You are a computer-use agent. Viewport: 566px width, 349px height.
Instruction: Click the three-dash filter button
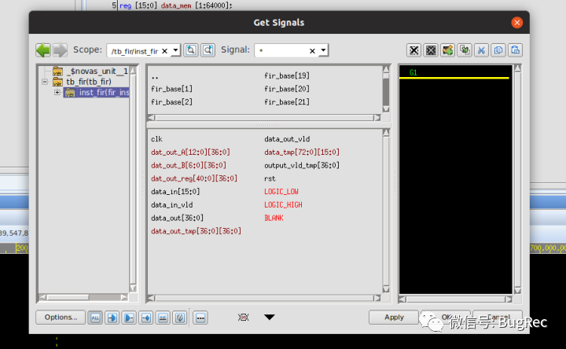[x=200, y=318]
